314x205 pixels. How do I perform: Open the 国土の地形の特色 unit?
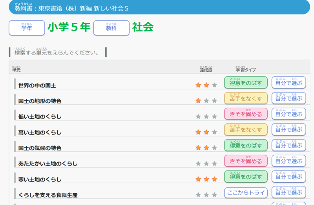pos(40,101)
